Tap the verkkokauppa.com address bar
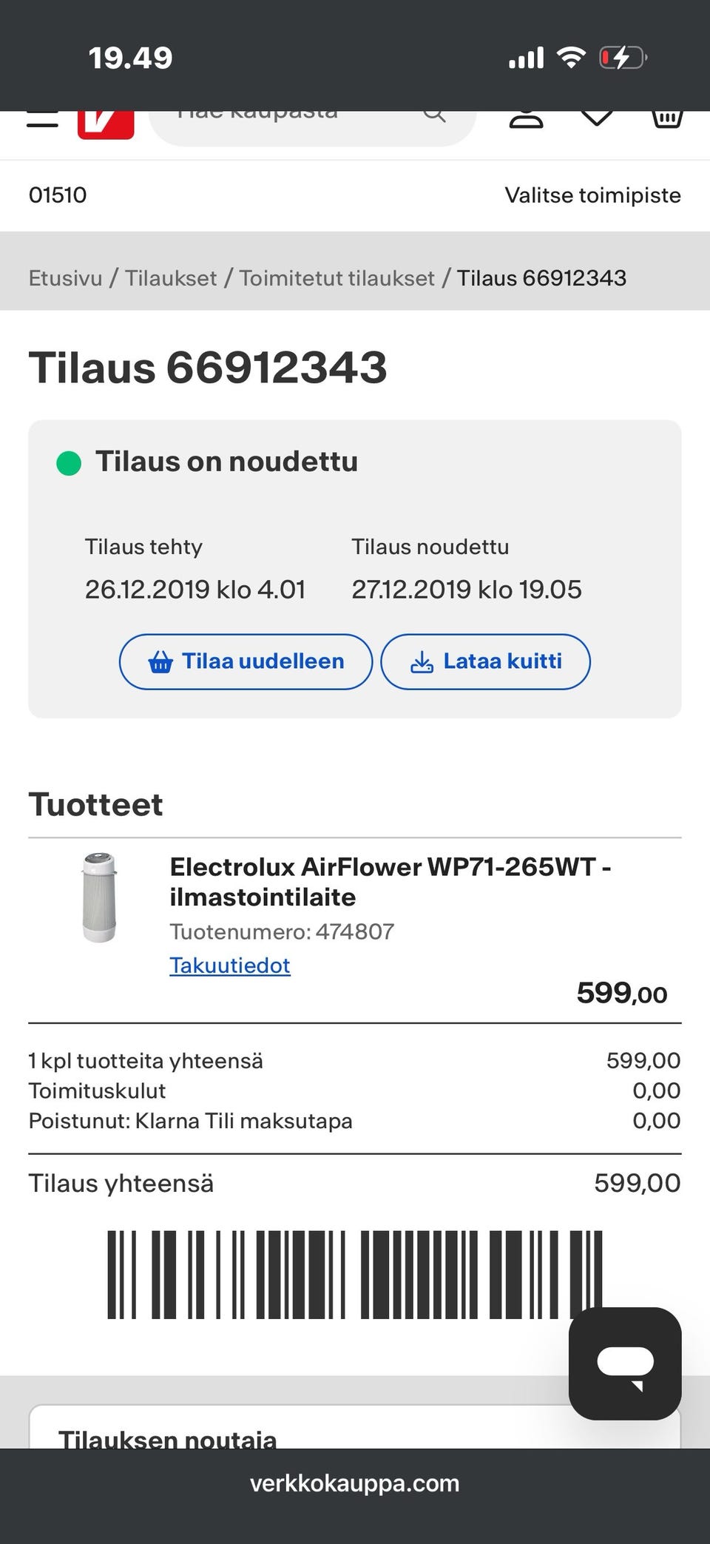The height and width of the screenshot is (1544, 710). pos(355,1483)
